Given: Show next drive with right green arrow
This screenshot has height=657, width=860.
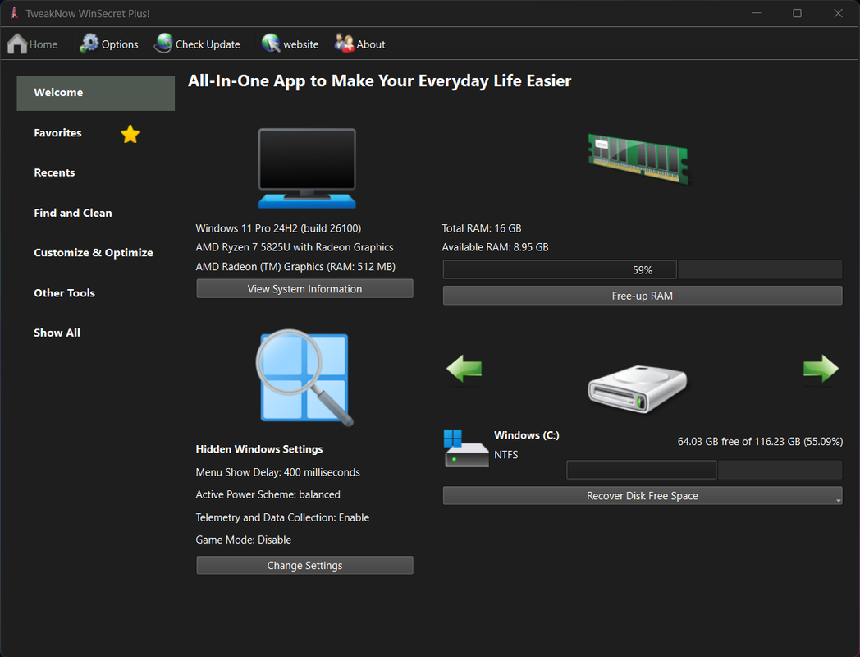Looking at the screenshot, I should pos(821,368).
